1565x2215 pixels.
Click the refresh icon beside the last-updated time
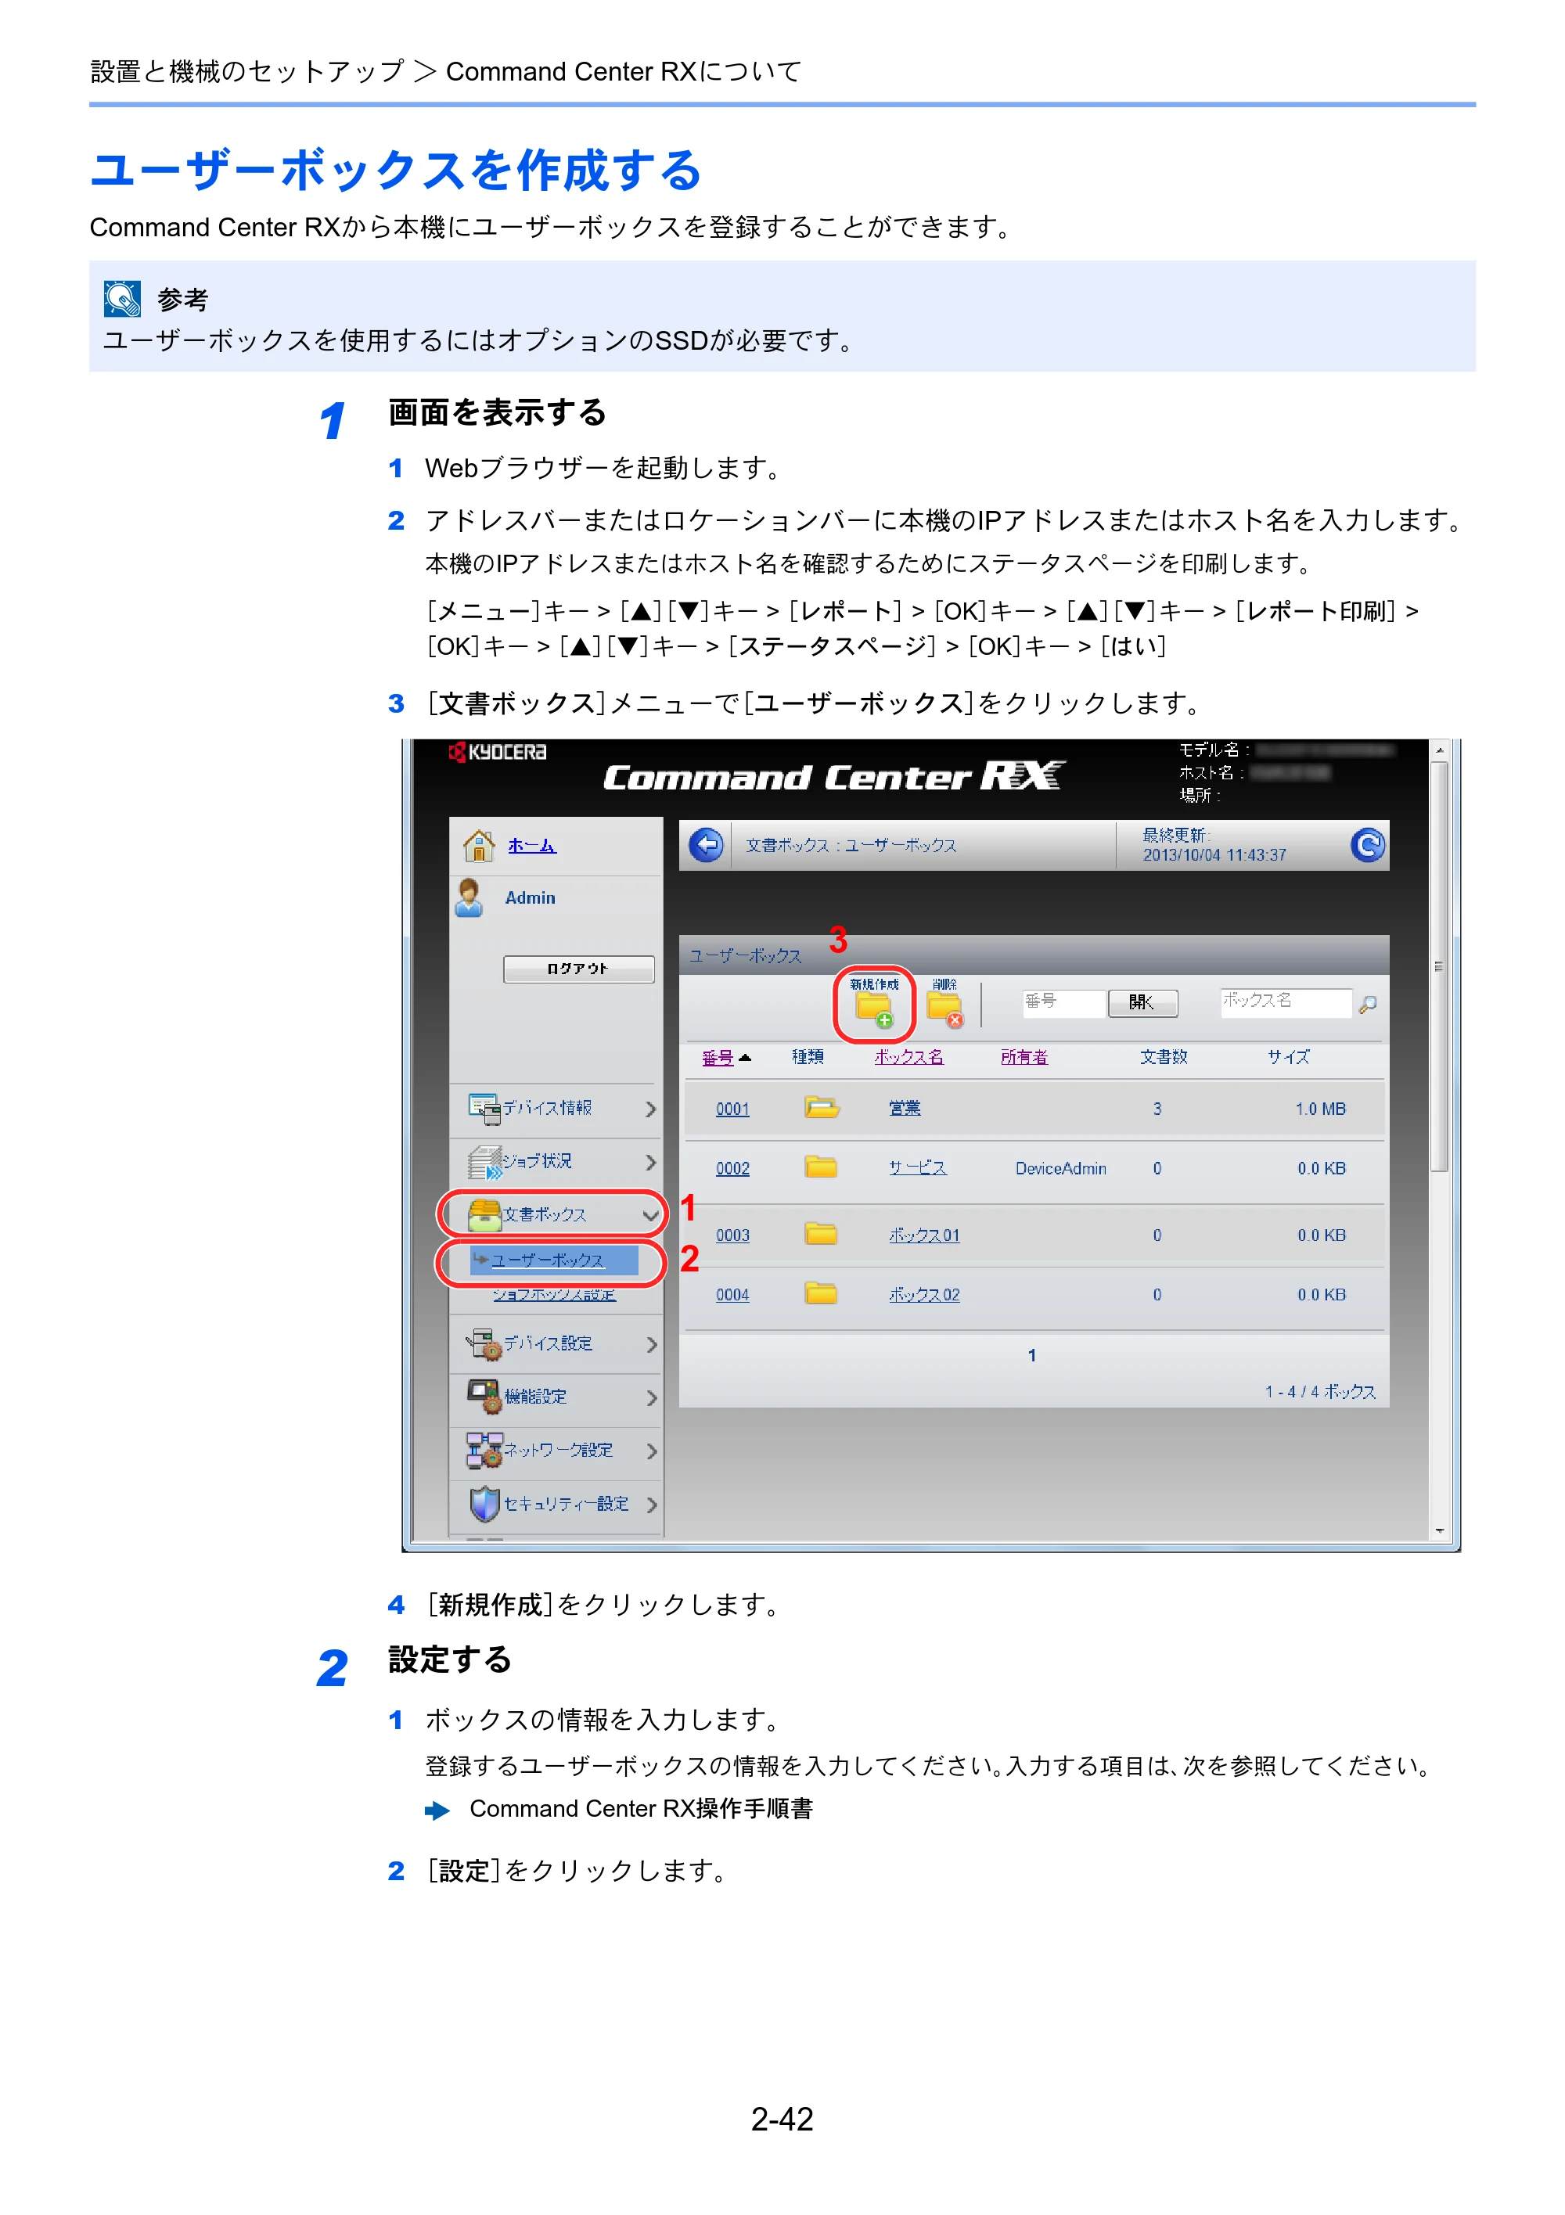click(x=1367, y=846)
